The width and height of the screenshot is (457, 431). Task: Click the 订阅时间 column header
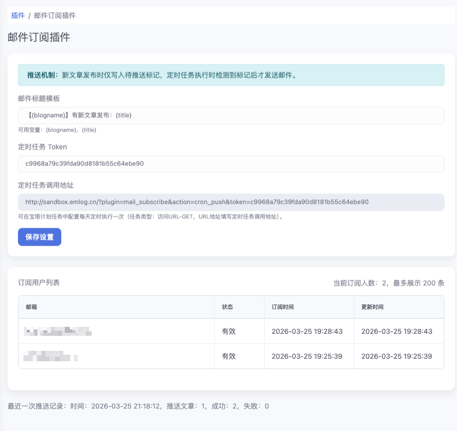tap(309, 307)
